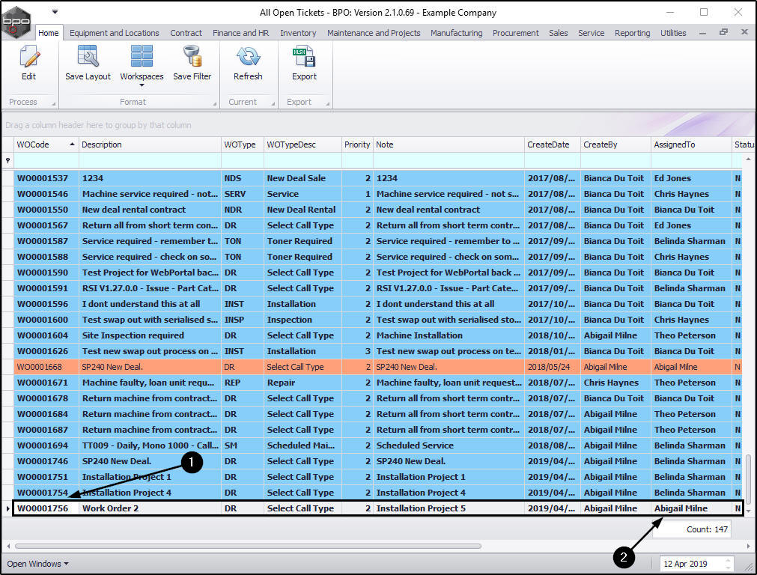This screenshot has width=757, height=575.
Task: Switch to the Procurement tab
Action: pos(515,33)
